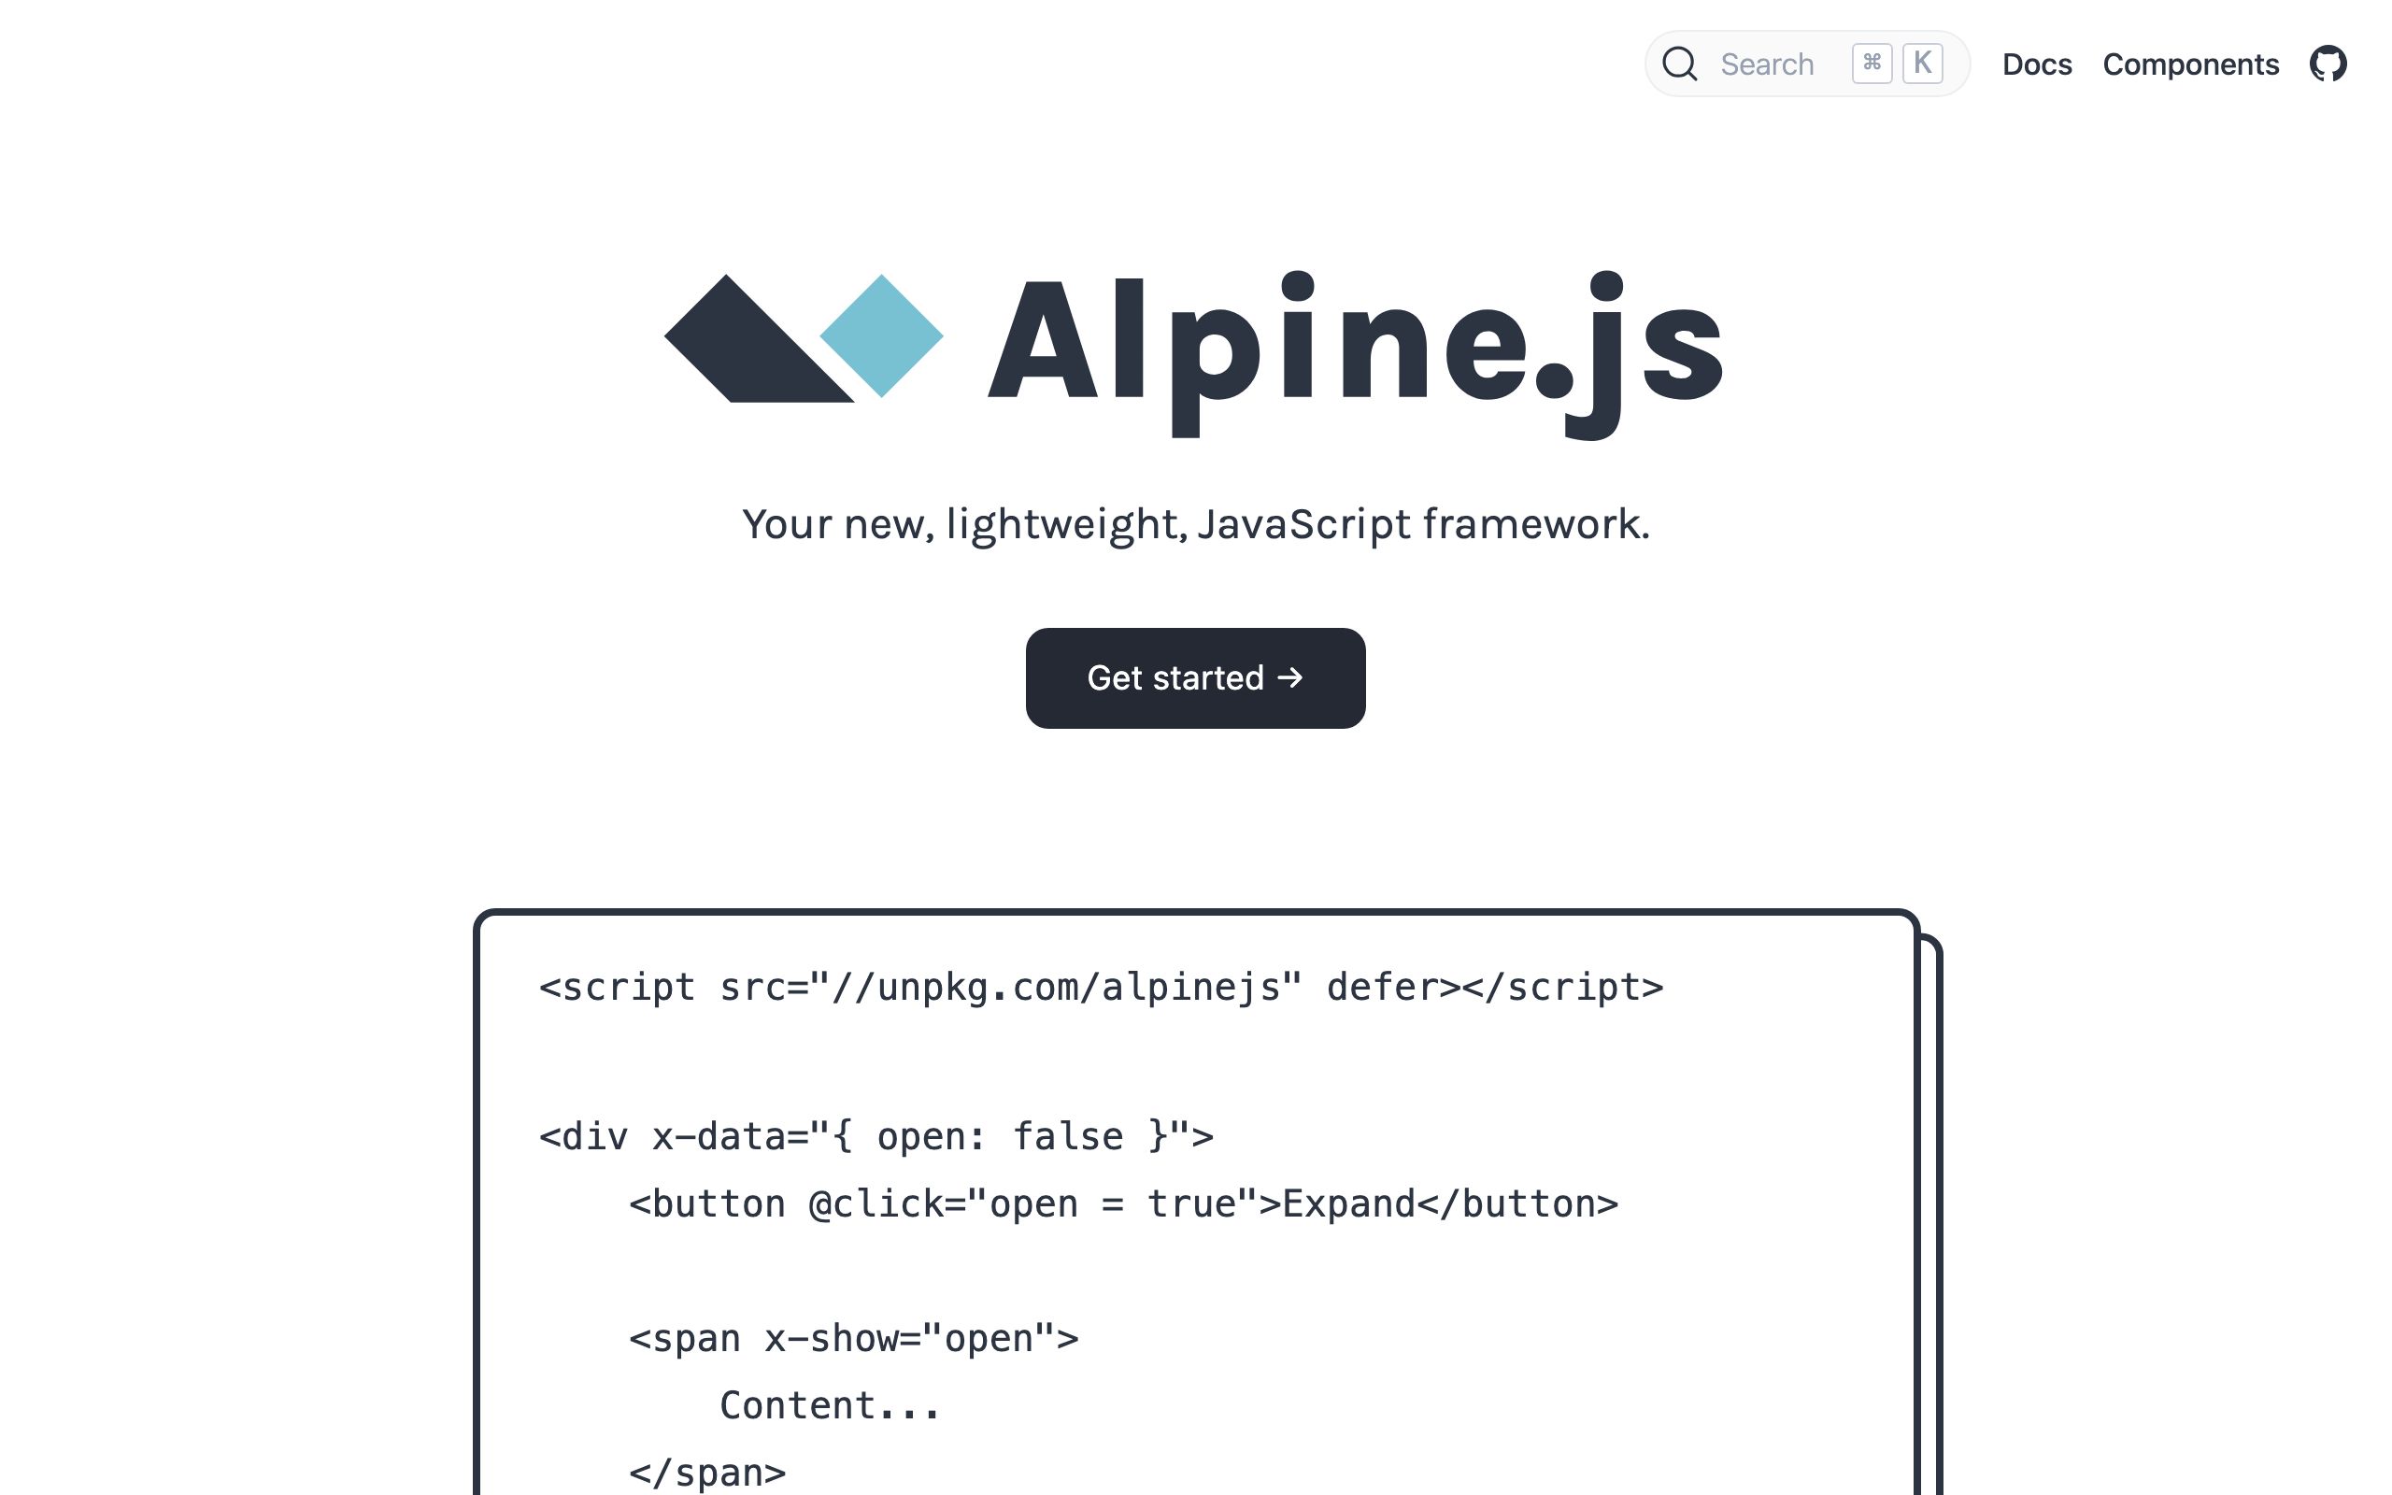Viewport: 2392px width, 1495px height.
Task: Click the Get started button
Action: pos(1195,678)
